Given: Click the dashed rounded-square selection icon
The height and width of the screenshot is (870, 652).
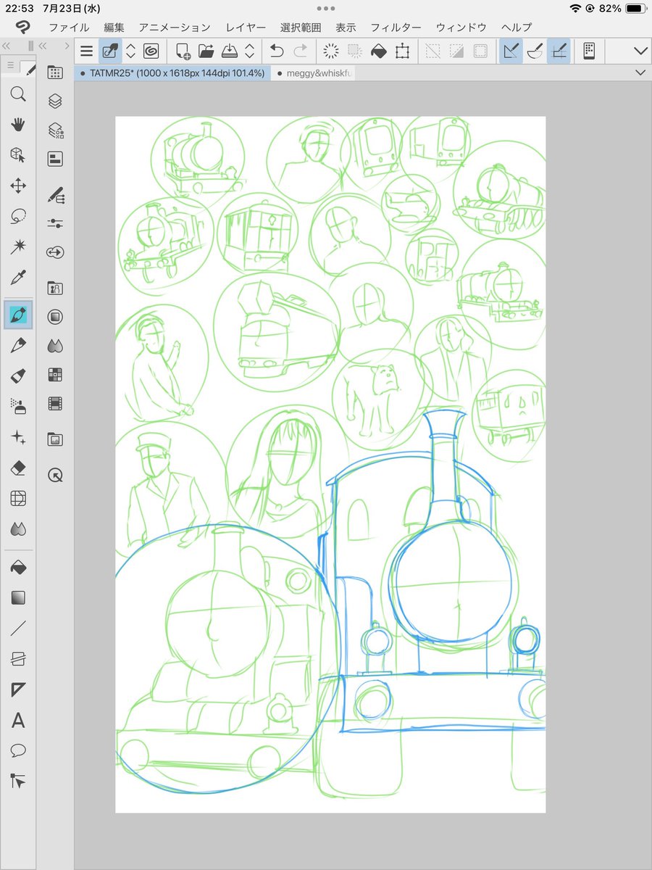Looking at the screenshot, I should 480,51.
